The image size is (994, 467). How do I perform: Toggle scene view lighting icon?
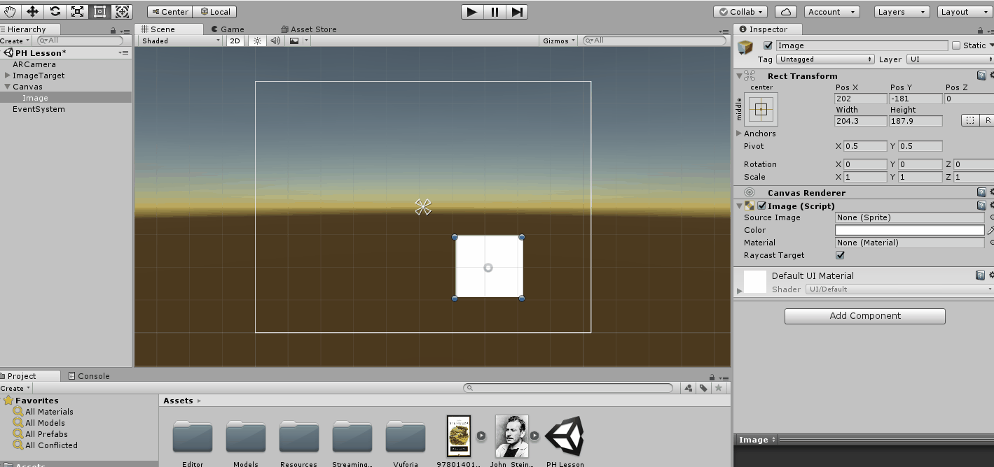point(257,40)
